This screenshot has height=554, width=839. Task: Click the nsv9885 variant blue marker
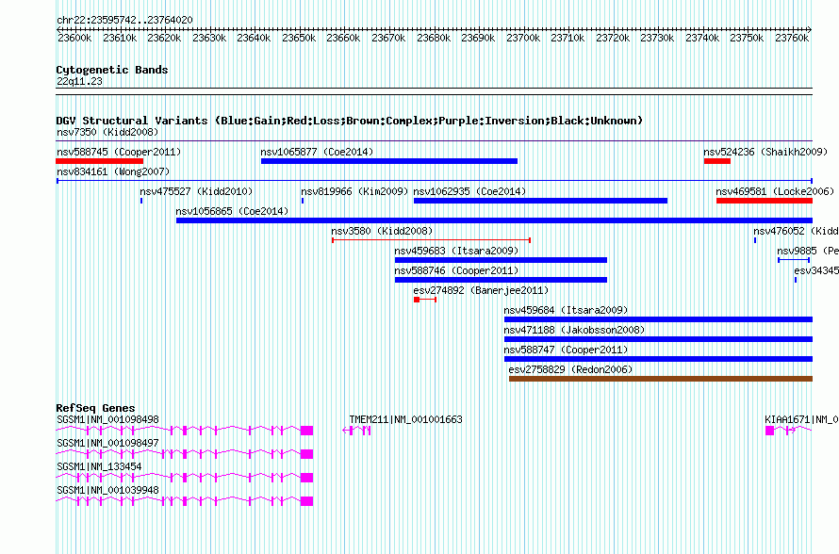pyautogui.click(x=794, y=260)
